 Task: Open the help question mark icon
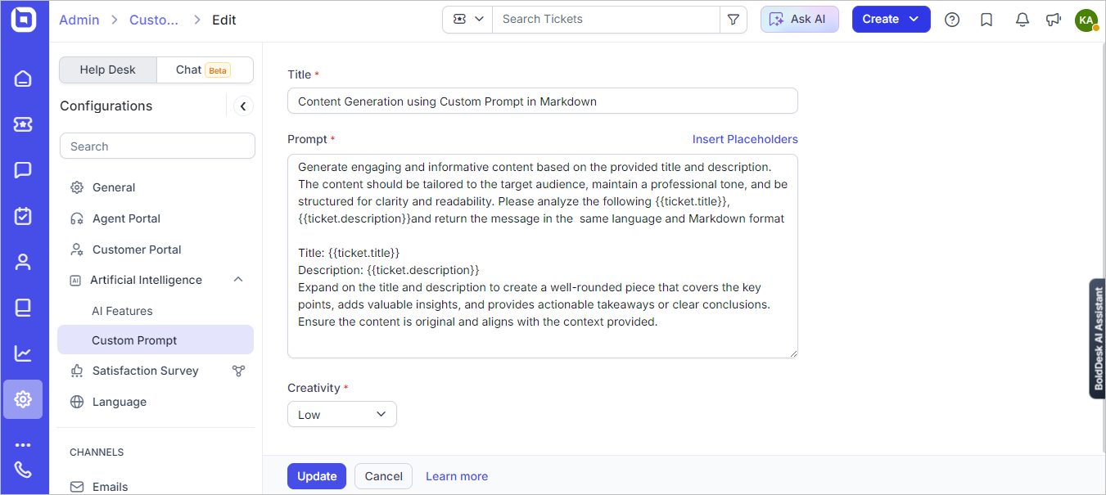tap(952, 20)
